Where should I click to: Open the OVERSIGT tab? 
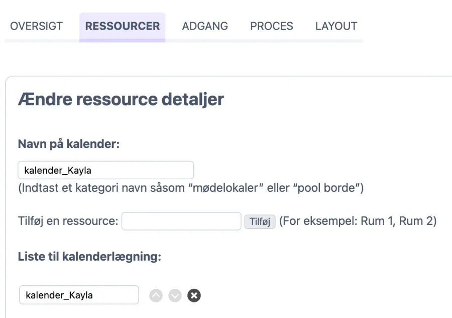(x=37, y=26)
